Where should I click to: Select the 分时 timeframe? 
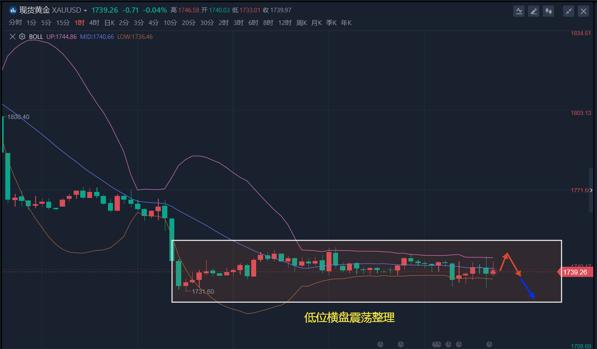click(16, 23)
